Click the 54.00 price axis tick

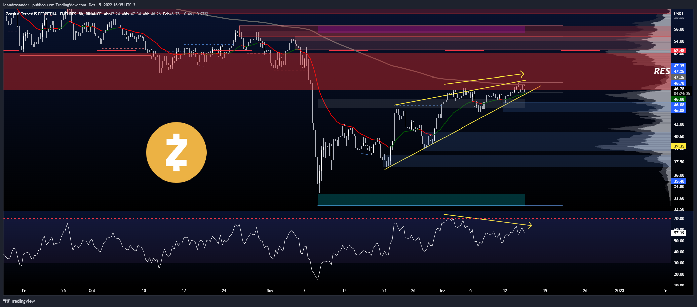point(679,41)
